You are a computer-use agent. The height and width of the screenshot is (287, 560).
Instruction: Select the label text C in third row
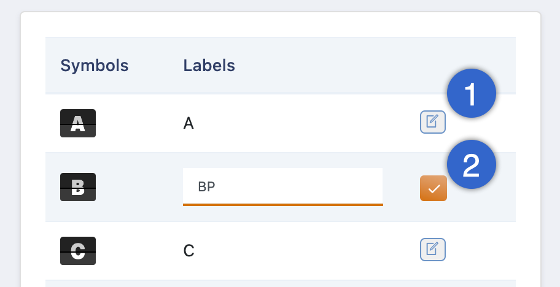189,251
